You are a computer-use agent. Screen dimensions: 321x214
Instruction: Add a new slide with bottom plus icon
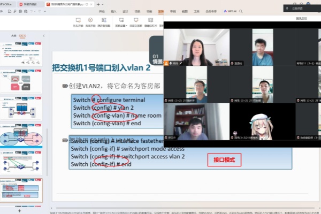pos(19,211)
